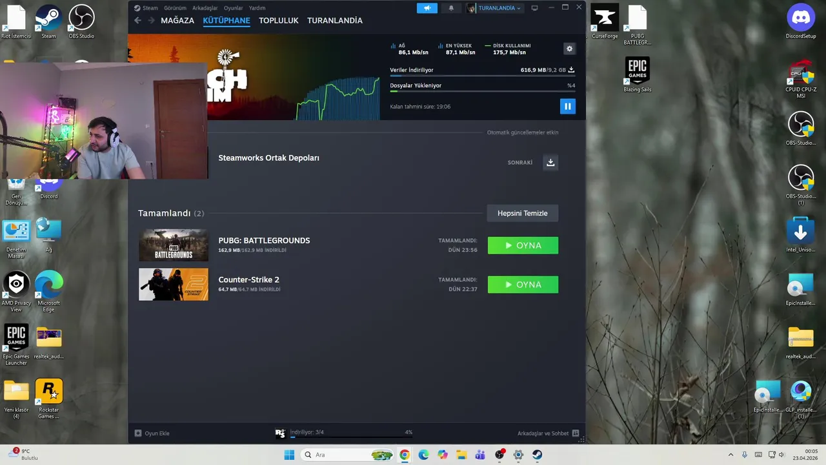Click the Dosyalar Yükleniyor progress bar

point(482,91)
